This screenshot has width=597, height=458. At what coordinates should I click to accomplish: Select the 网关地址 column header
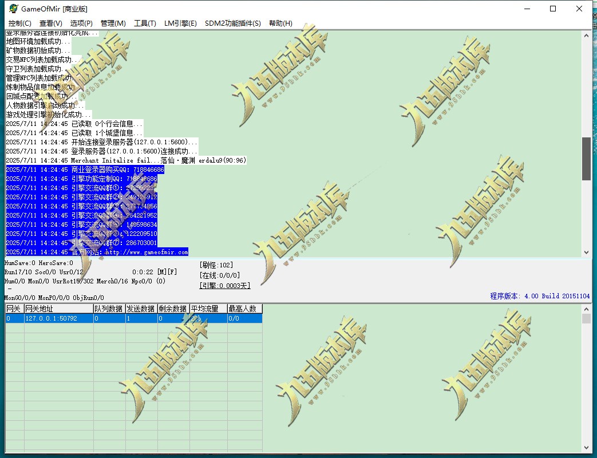coord(59,309)
